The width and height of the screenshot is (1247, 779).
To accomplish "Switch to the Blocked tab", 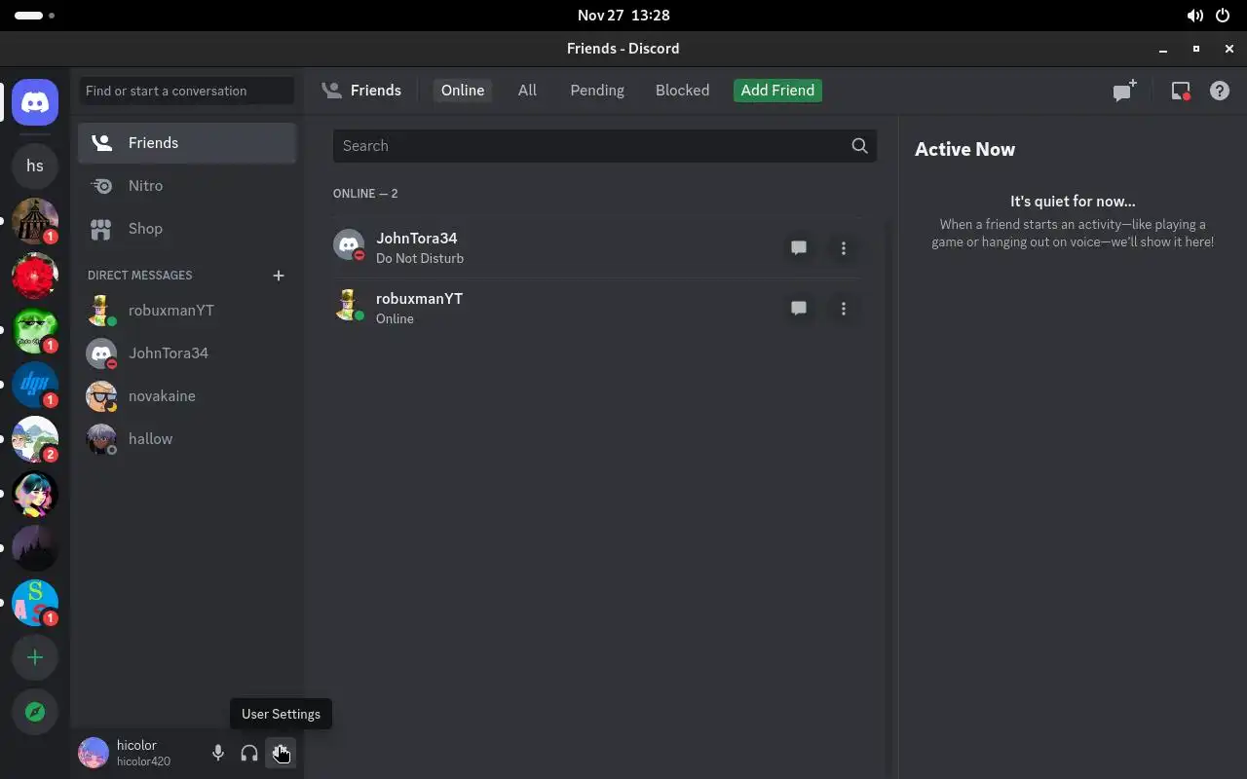I will (x=682, y=91).
